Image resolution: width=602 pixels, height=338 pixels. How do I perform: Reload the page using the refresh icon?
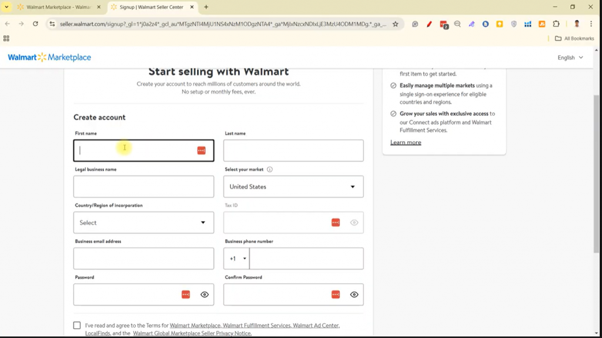35,24
